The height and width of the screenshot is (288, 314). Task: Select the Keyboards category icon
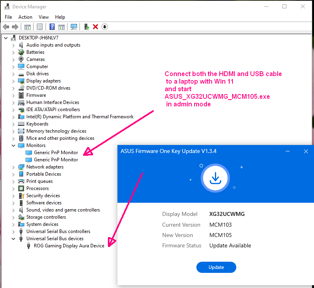pyautogui.click(x=21, y=124)
